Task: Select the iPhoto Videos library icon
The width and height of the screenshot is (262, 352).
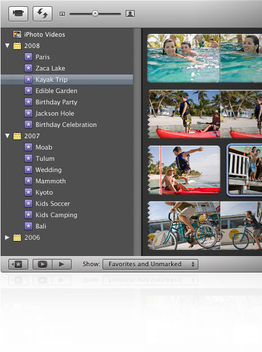Action: (17, 34)
